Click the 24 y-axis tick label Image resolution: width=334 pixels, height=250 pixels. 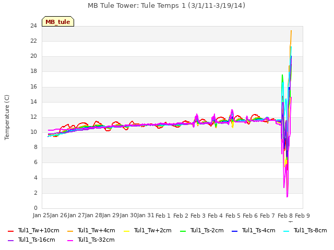tap(33, 26)
